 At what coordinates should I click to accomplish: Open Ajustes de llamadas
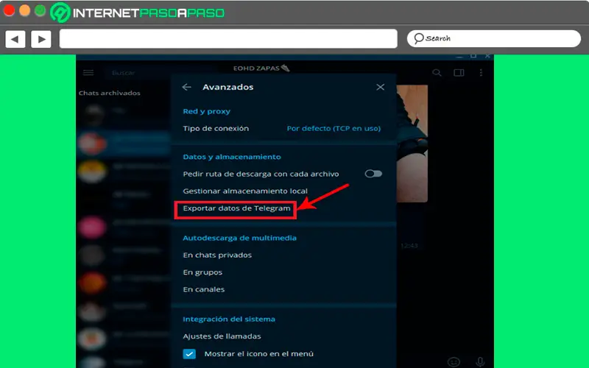point(222,336)
